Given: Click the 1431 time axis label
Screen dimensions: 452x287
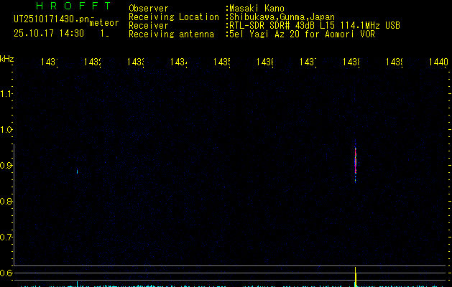Looking at the screenshot, I should (49, 62).
